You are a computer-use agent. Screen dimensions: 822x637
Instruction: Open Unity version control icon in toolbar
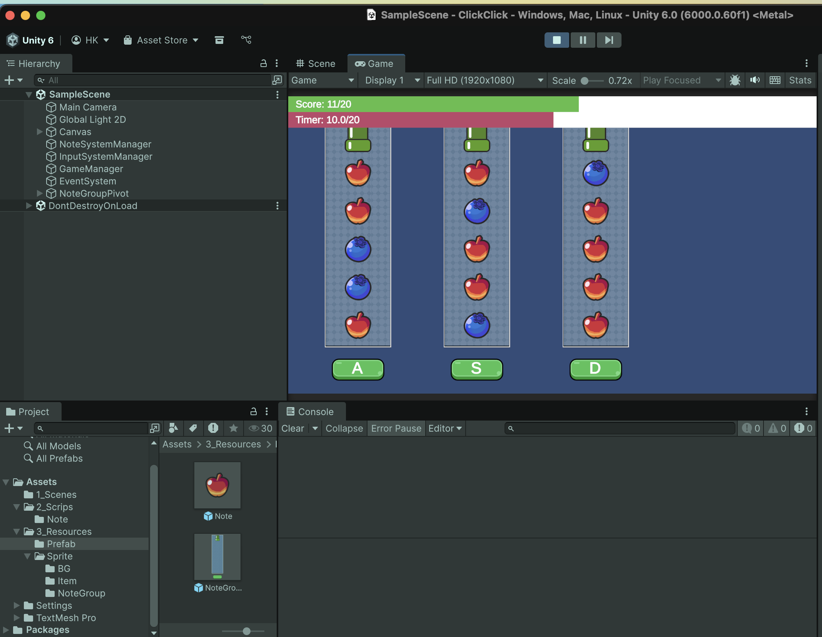[246, 40]
